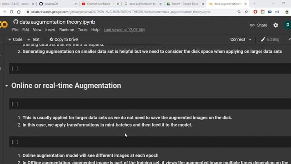Run the empty cell above the Online heading
Image resolution: width=291 pixels, height=164 pixels.
click(x=15, y=68)
